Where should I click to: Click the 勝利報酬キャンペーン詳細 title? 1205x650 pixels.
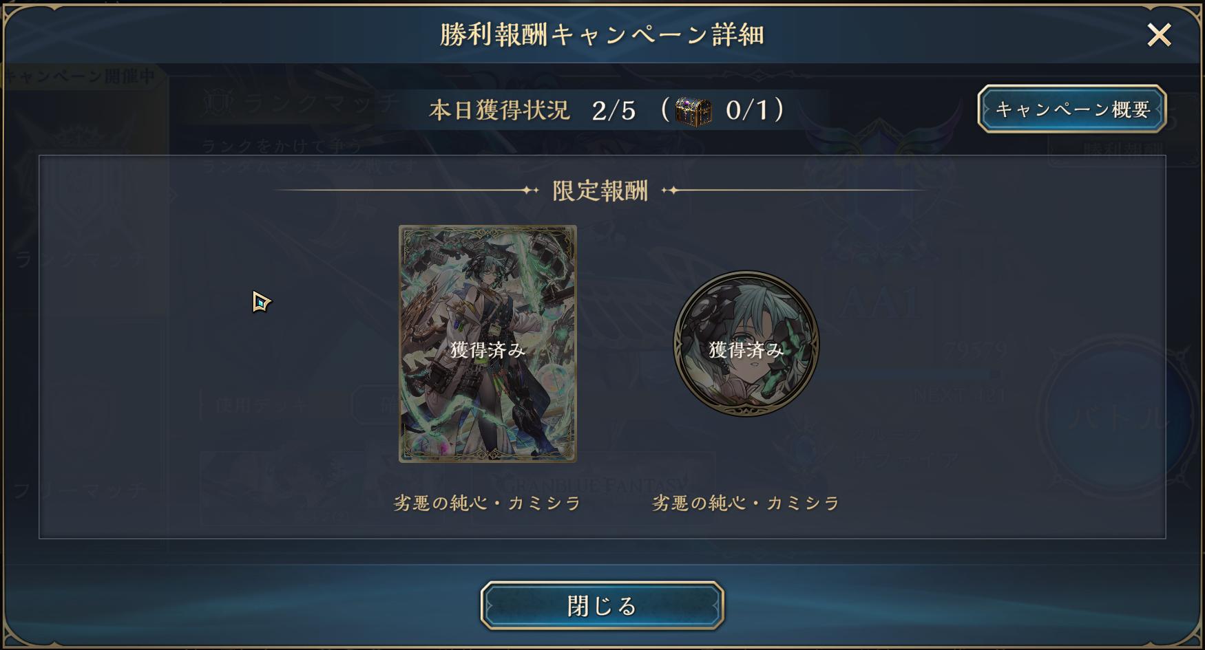point(602,34)
